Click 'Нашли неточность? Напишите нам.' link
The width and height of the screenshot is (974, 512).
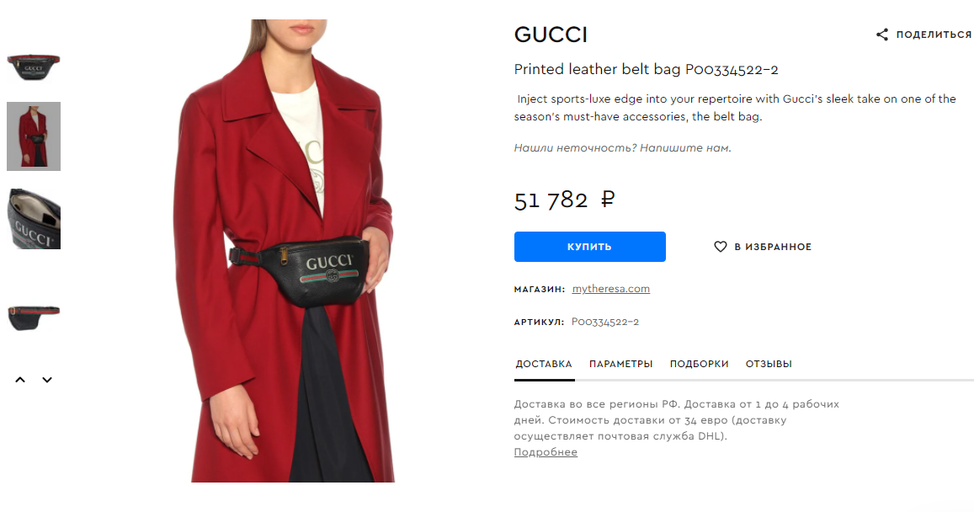pyautogui.click(x=622, y=148)
